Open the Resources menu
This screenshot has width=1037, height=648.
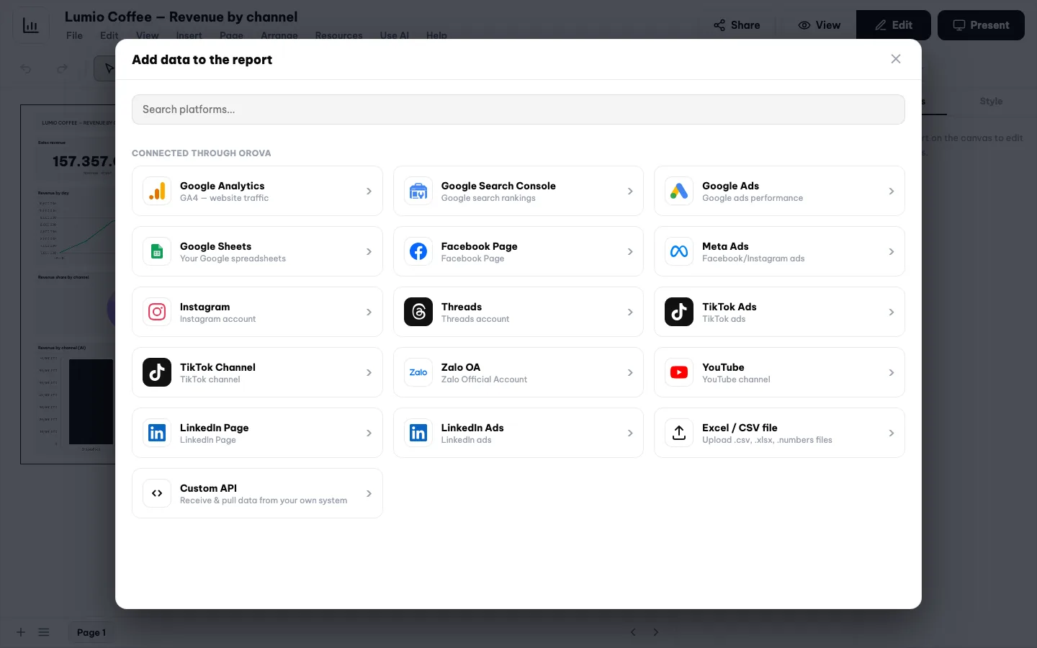pos(338,35)
